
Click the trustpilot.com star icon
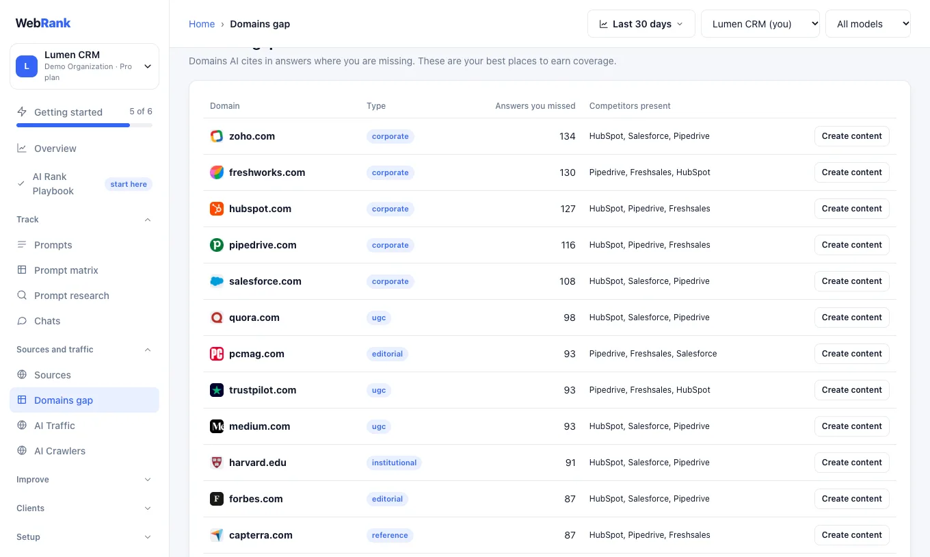[217, 390]
